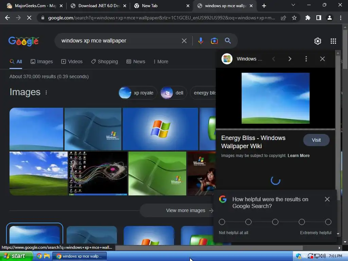348x261 pixels.
Task: Open the folder icon in quick launch
Action: [47, 256]
